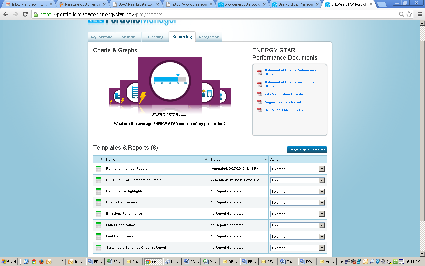Open the action dropdown for Water Performance
The height and width of the screenshot is (266, 425).
click(297, 225)
